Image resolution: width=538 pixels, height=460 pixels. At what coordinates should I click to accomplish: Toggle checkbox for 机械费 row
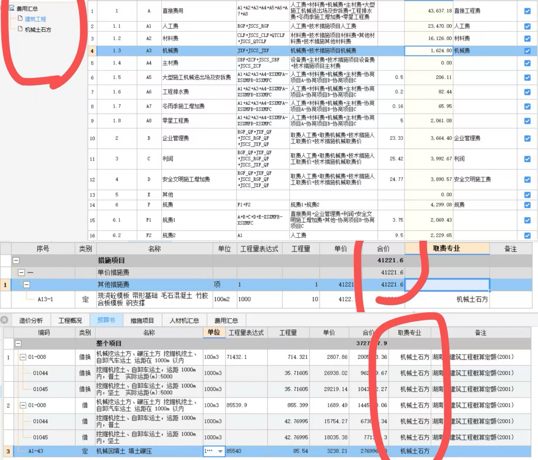coord(527,51)
